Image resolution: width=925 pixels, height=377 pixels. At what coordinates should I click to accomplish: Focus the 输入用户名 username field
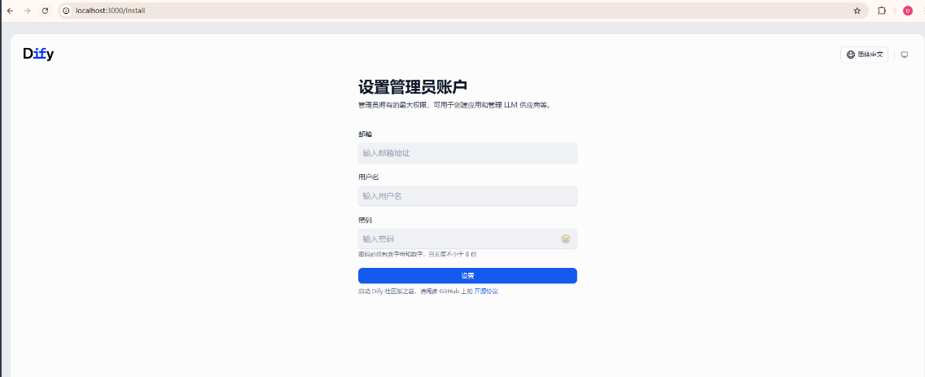click(x=467, y=196)
